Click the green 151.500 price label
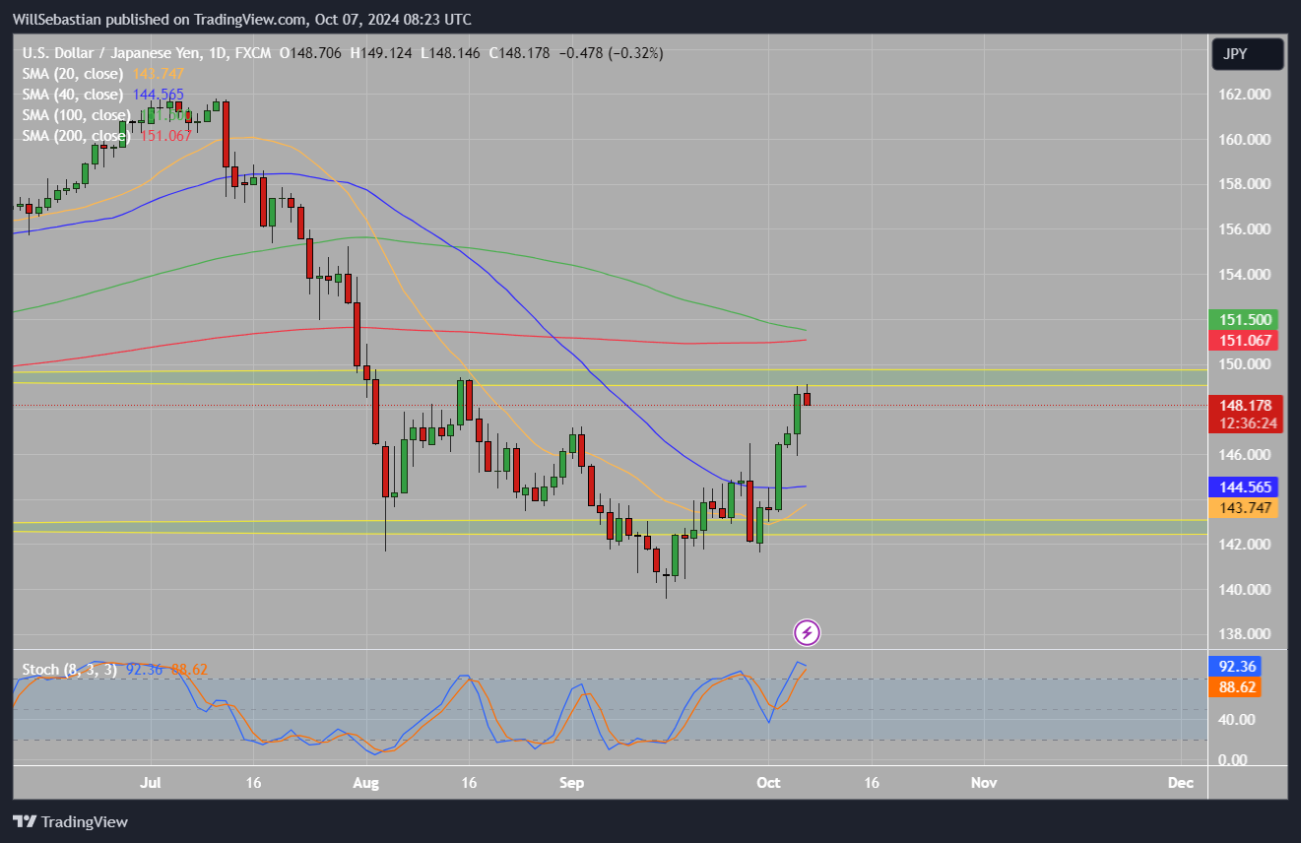Viewport: 1301px width, 843px height. point(1243,320)
